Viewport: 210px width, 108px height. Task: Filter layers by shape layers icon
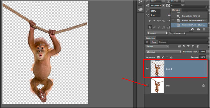coord(193,46)
